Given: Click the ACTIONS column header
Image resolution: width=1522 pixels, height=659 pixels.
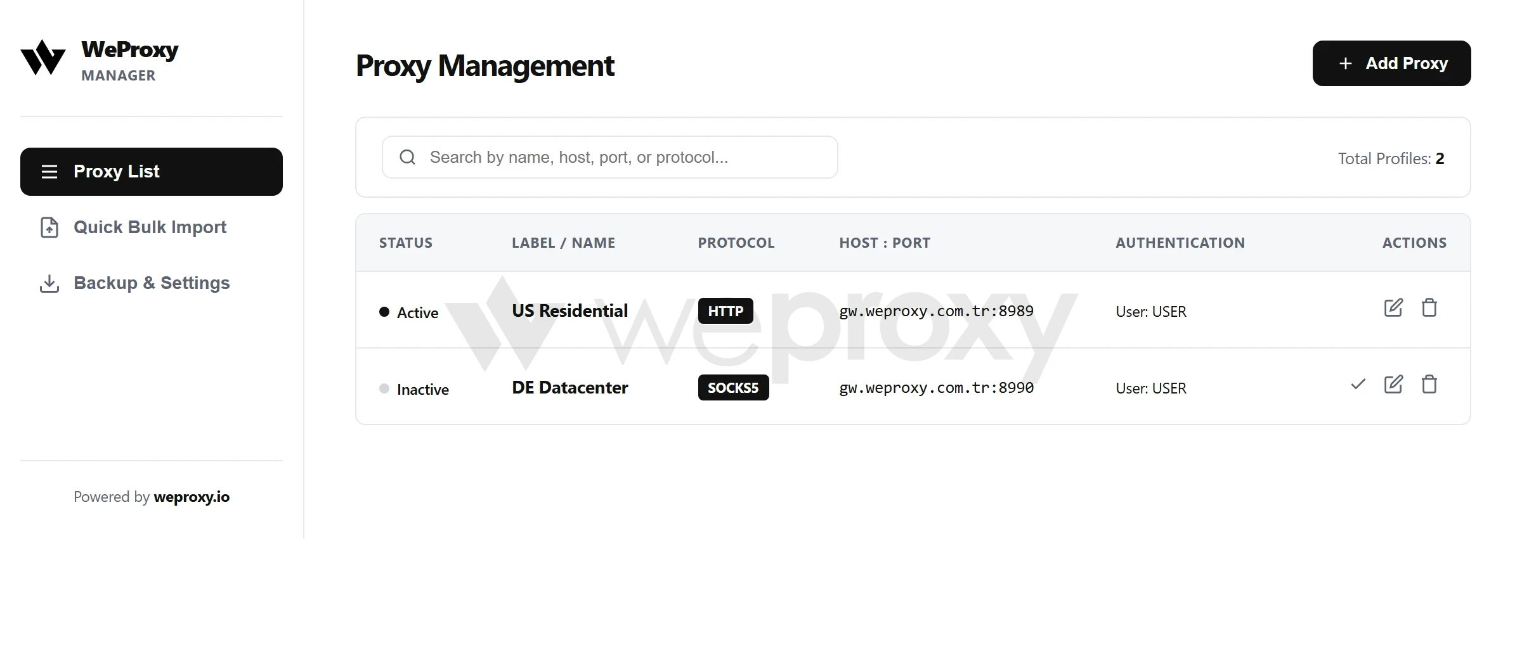Looking at the screenshot, I should tap(1415, 243).
